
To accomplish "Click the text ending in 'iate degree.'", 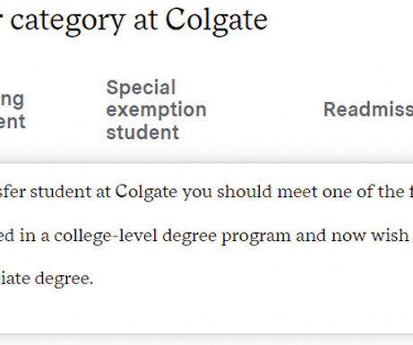I will point(47,279).
